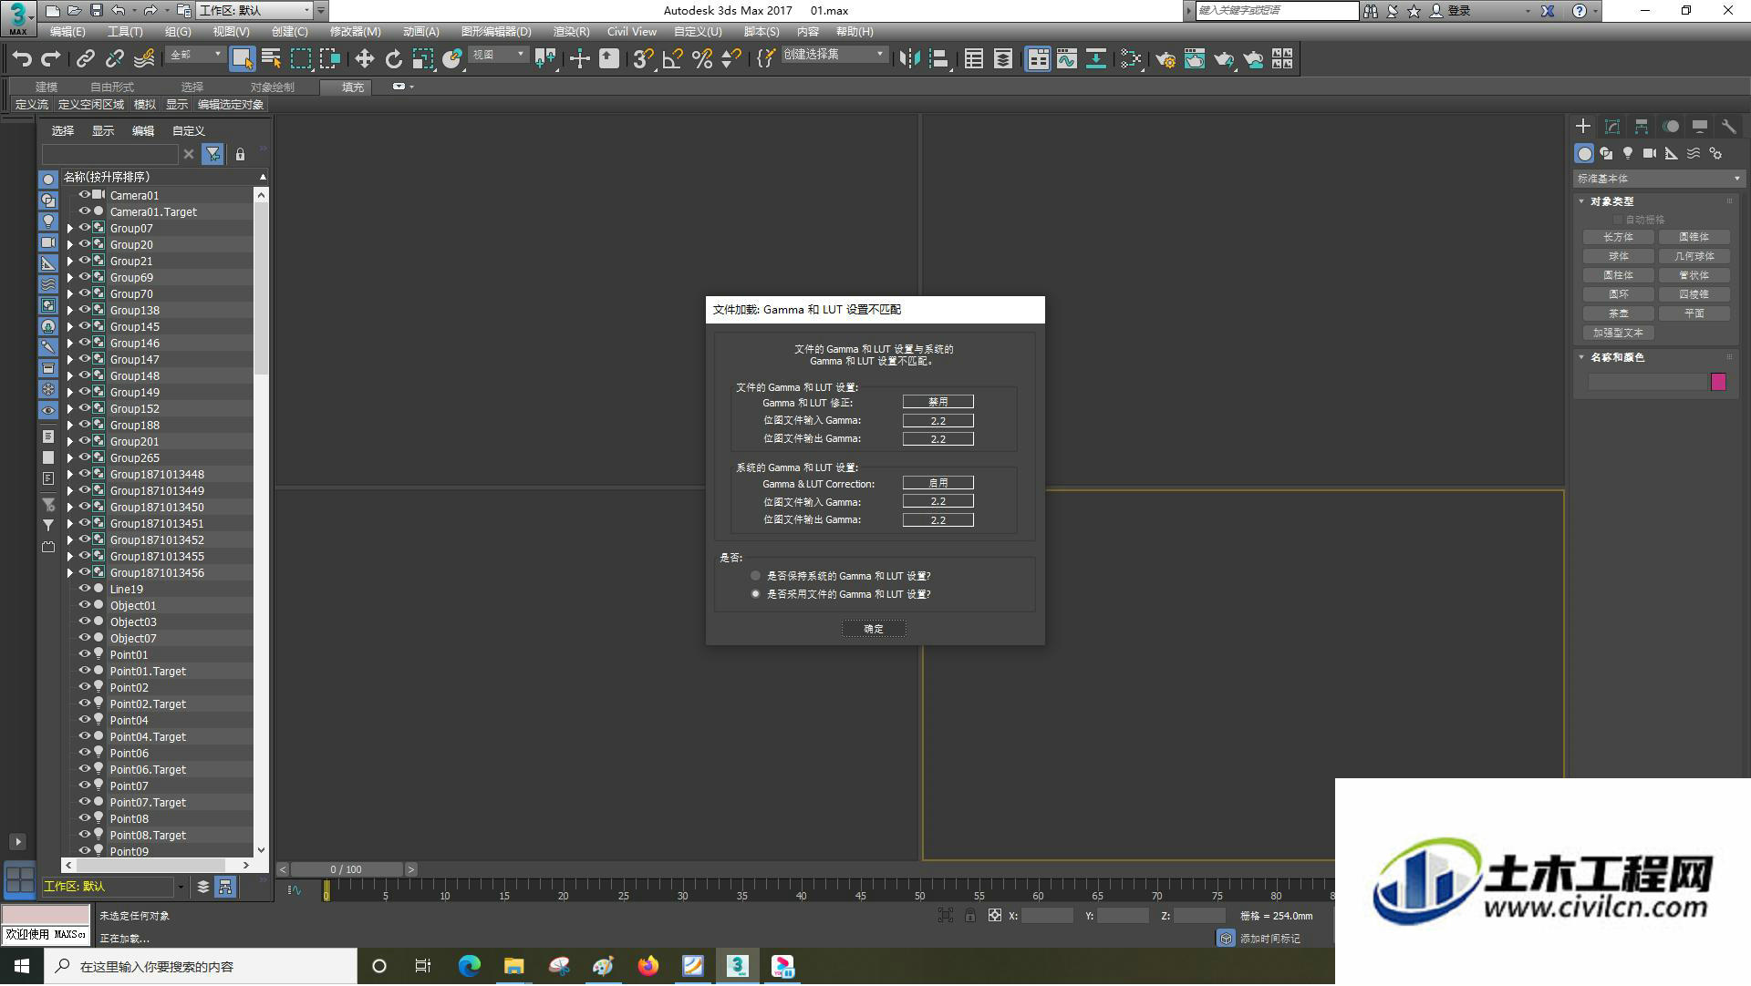Open Render Setup teapot icon
Viewport: 1751px width, 986px height.
[x=1166, y=59]
